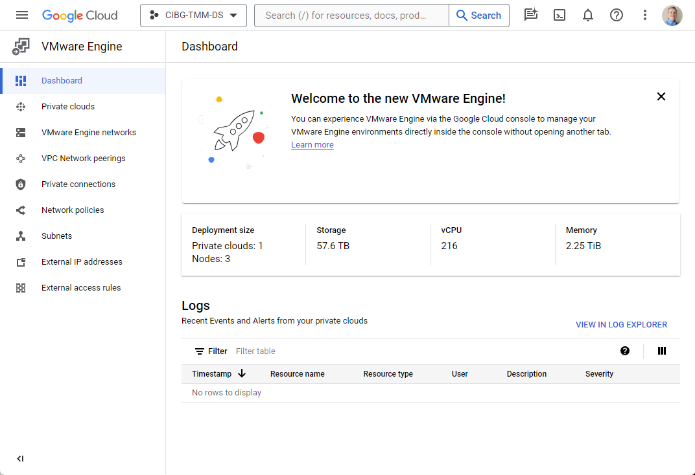This screenshot has width=695, height=475.
Task: Open the notifications bell
Action: point(587,16)
